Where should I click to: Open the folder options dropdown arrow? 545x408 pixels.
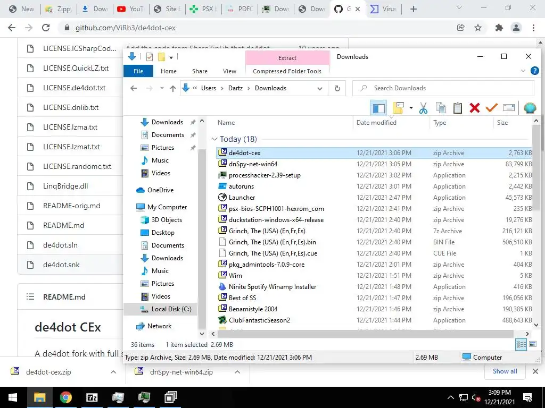click(411, 108)
